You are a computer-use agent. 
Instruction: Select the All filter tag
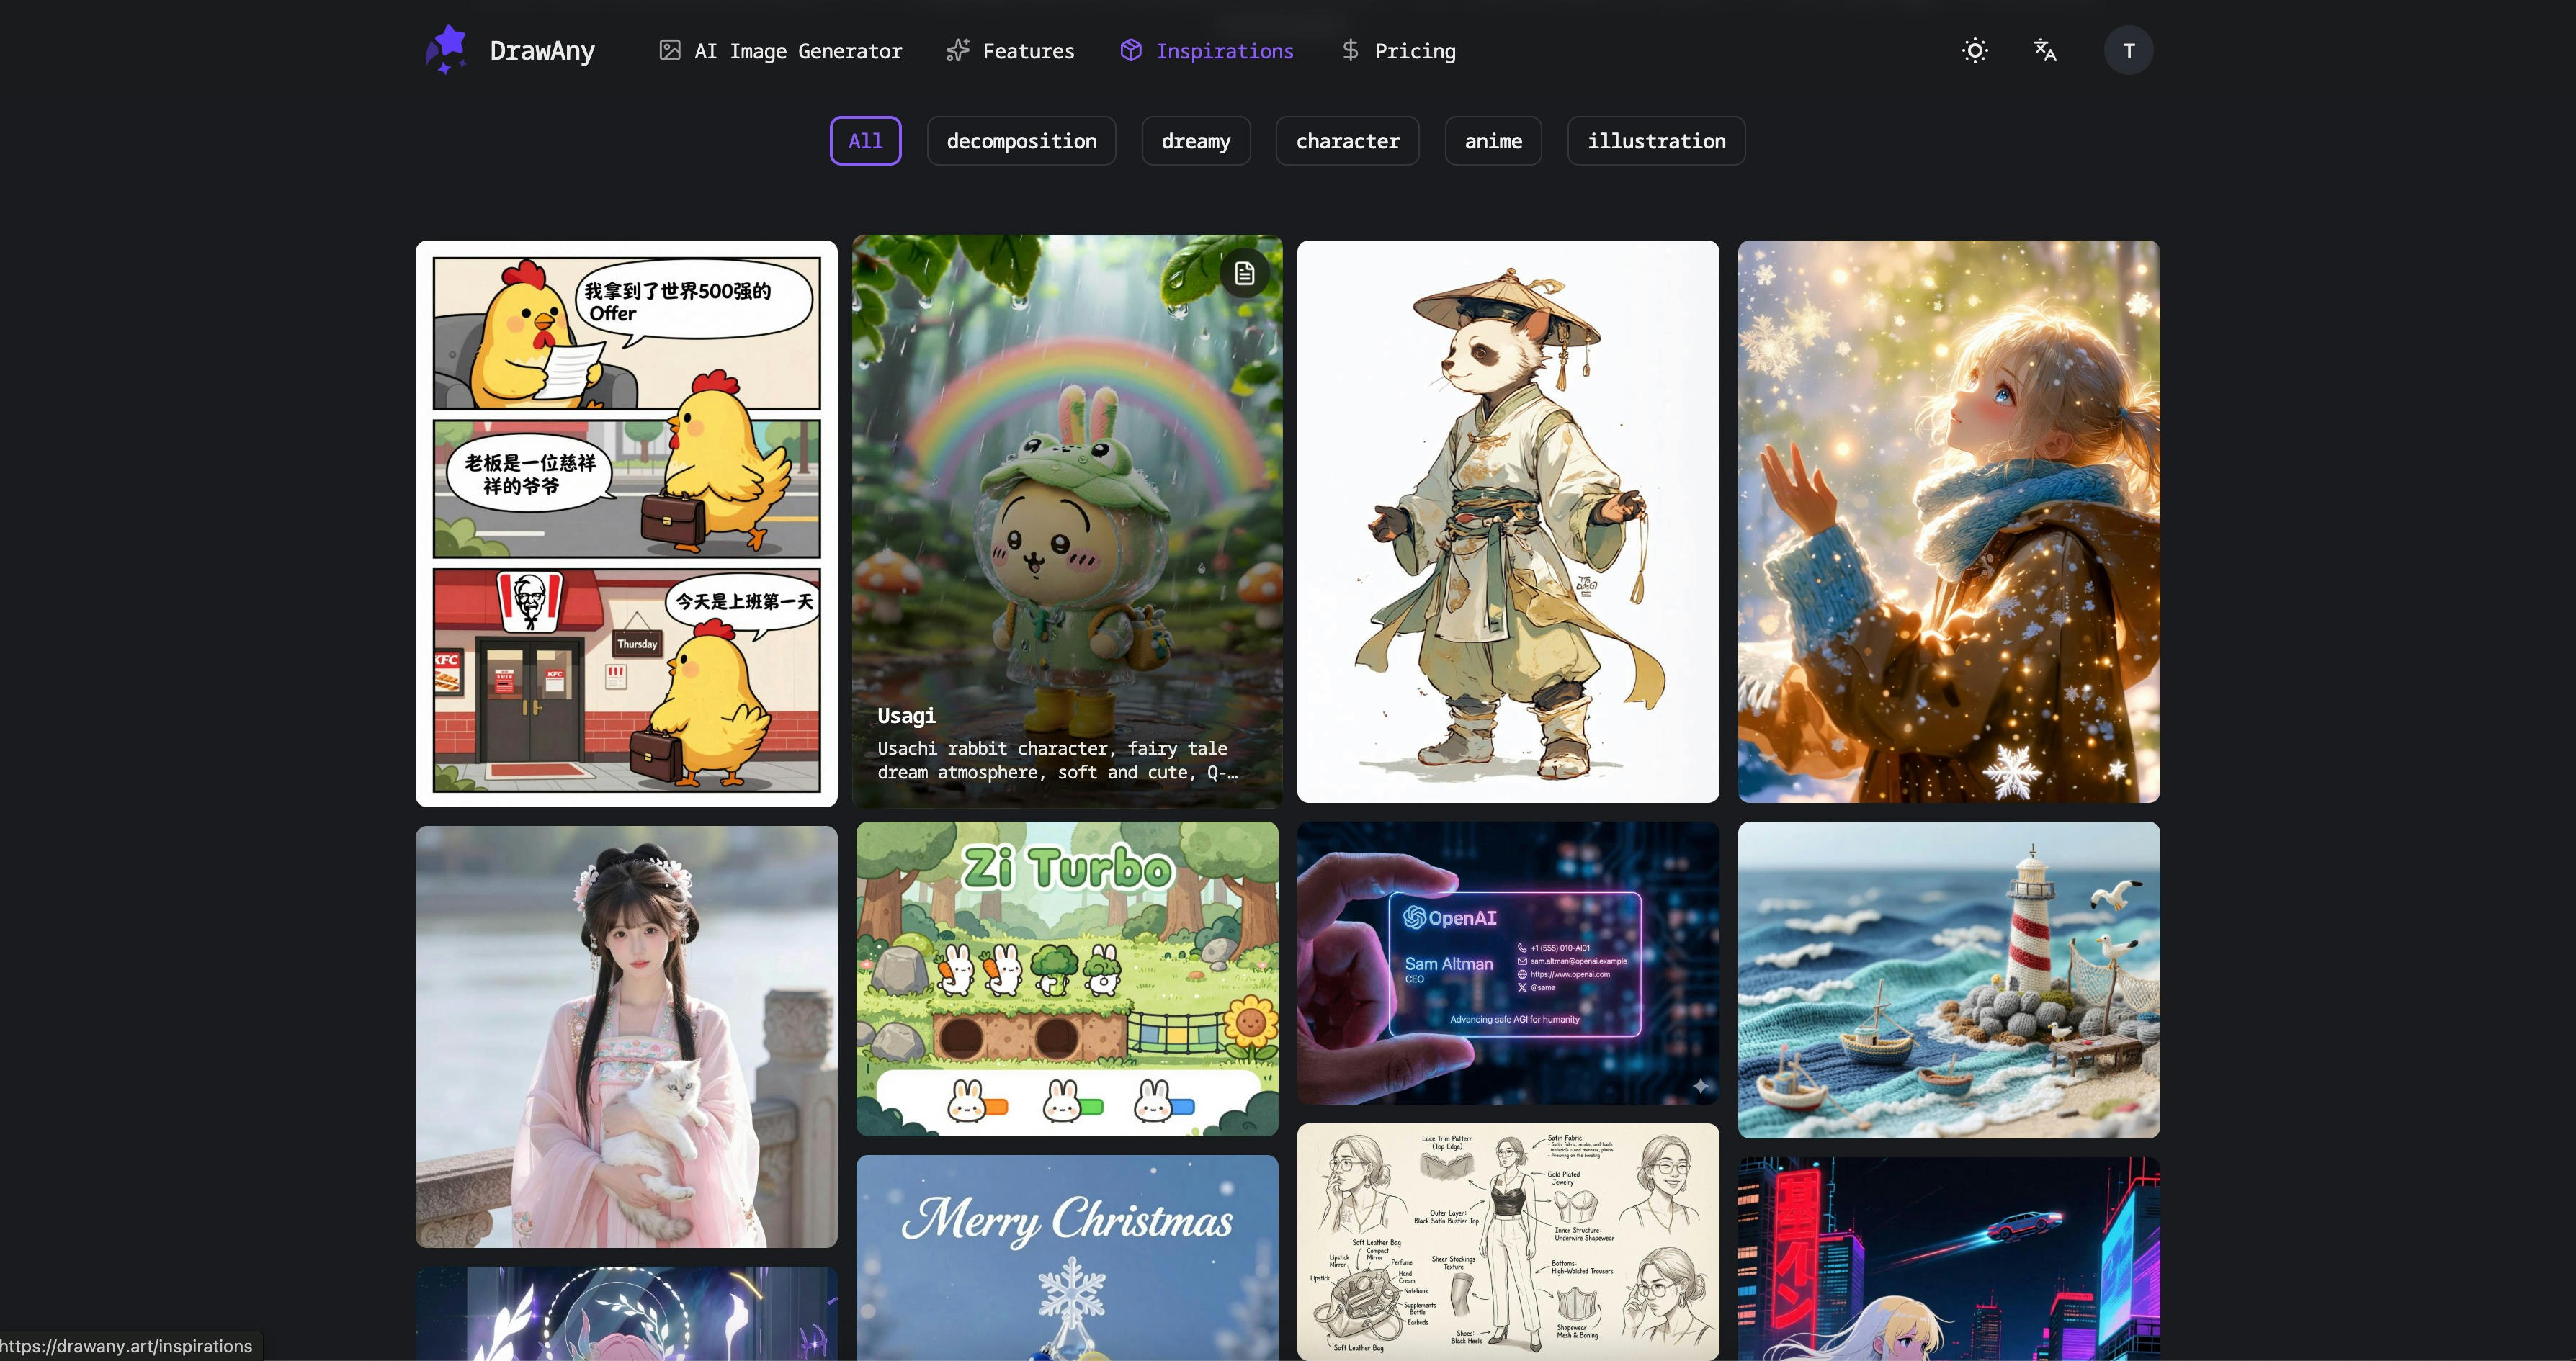(865, 141)
